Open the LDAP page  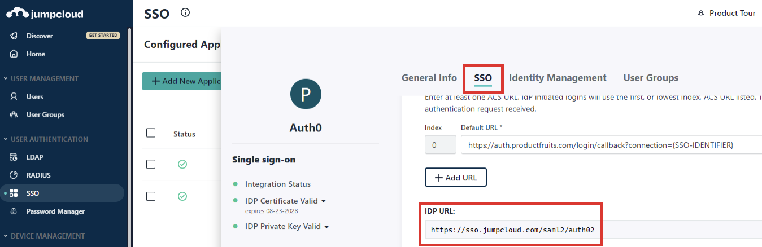(x=34, y=157)
